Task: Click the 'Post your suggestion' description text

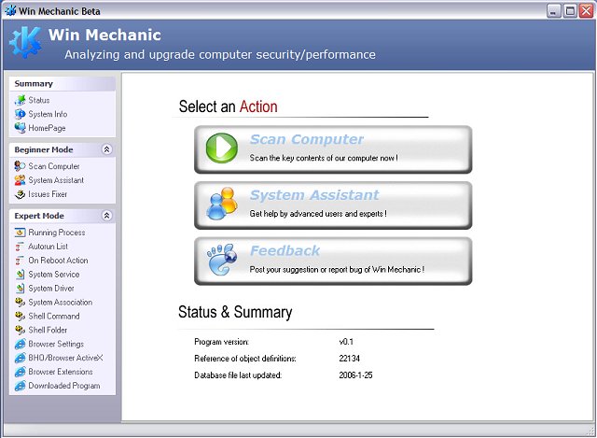Action: [337, 270]
